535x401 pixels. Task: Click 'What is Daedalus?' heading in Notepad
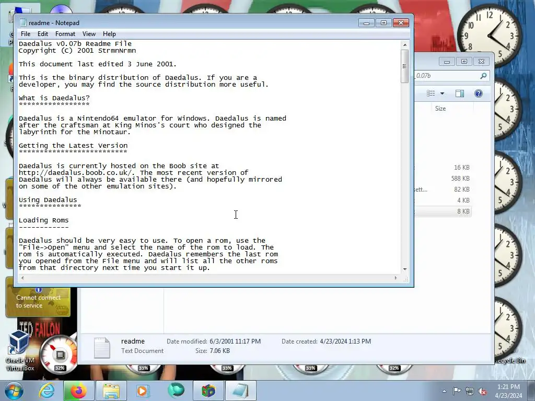(x=54, y=98)
